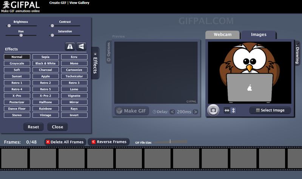Collapse the Effects side panel tab
The width and height of the screenshot is (302, 179).
(95, 63)
